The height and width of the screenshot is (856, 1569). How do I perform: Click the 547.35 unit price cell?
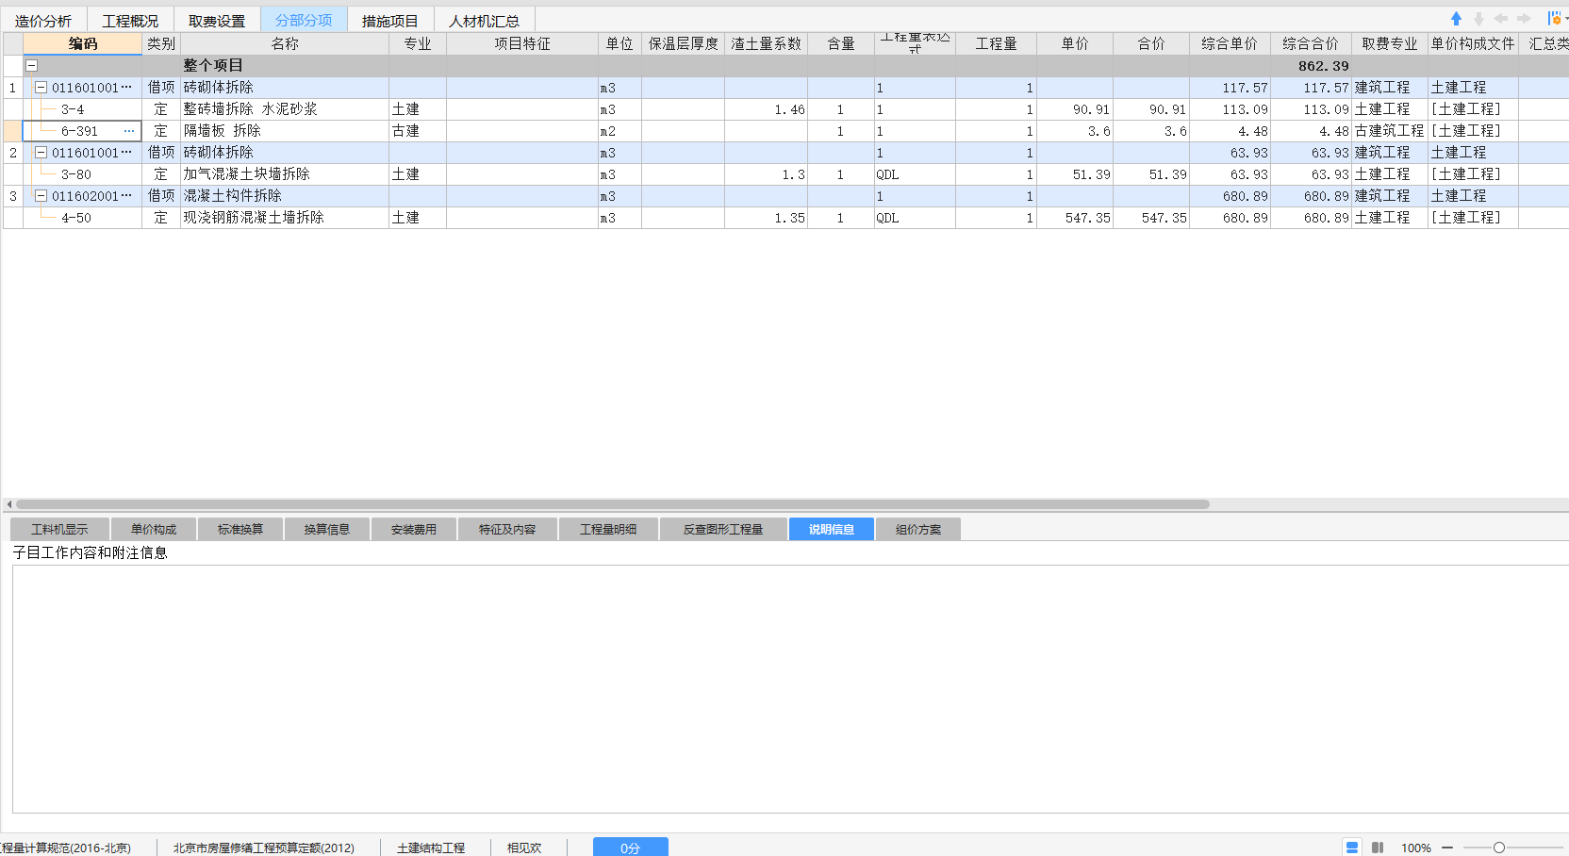coord(1075,218)
